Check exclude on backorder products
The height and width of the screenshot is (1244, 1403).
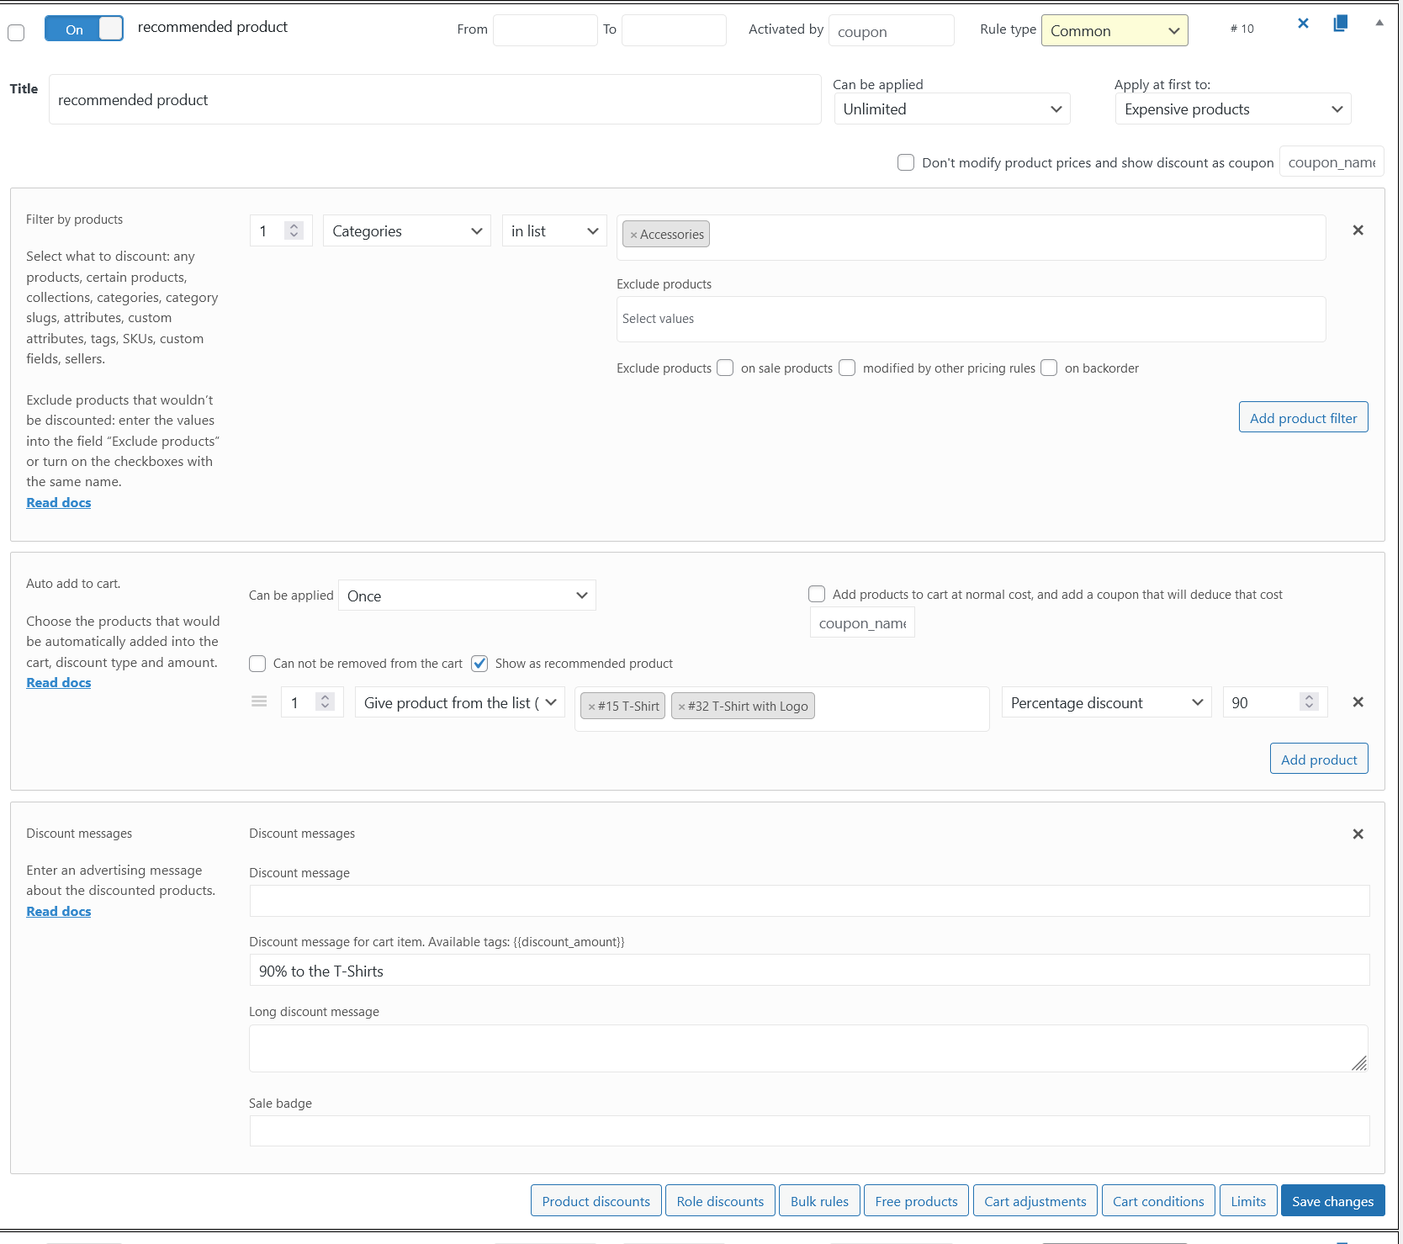click(x=1049, y=368)
